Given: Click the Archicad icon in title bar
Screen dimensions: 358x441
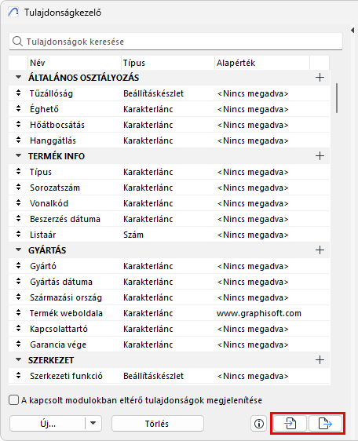Looking at the screenshot, I should (x=13, y=13).
